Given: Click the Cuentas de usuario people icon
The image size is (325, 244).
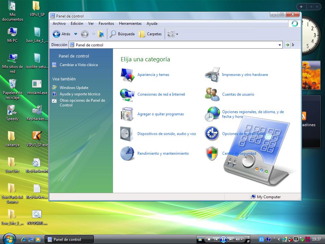Looking at the screenshot, I should coord(212,94).
